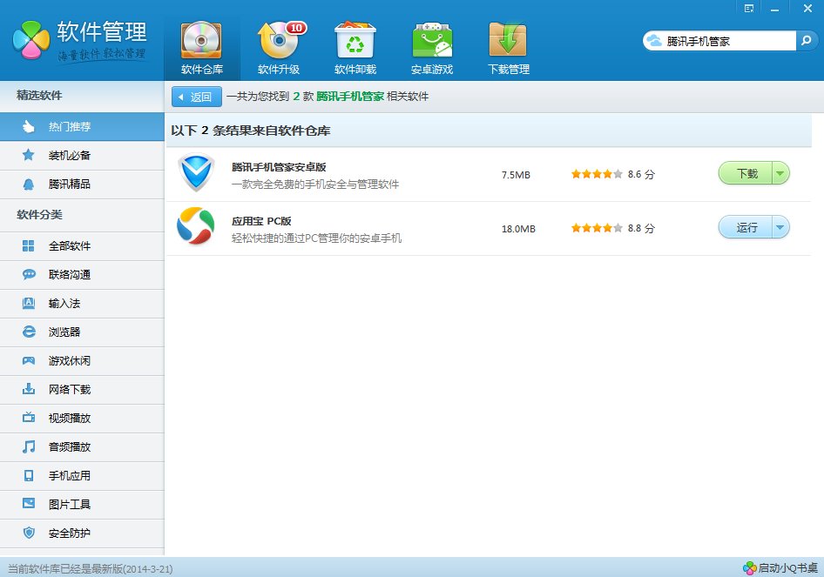Click the 应用宝 PC版 app icon

pos(195,228)
